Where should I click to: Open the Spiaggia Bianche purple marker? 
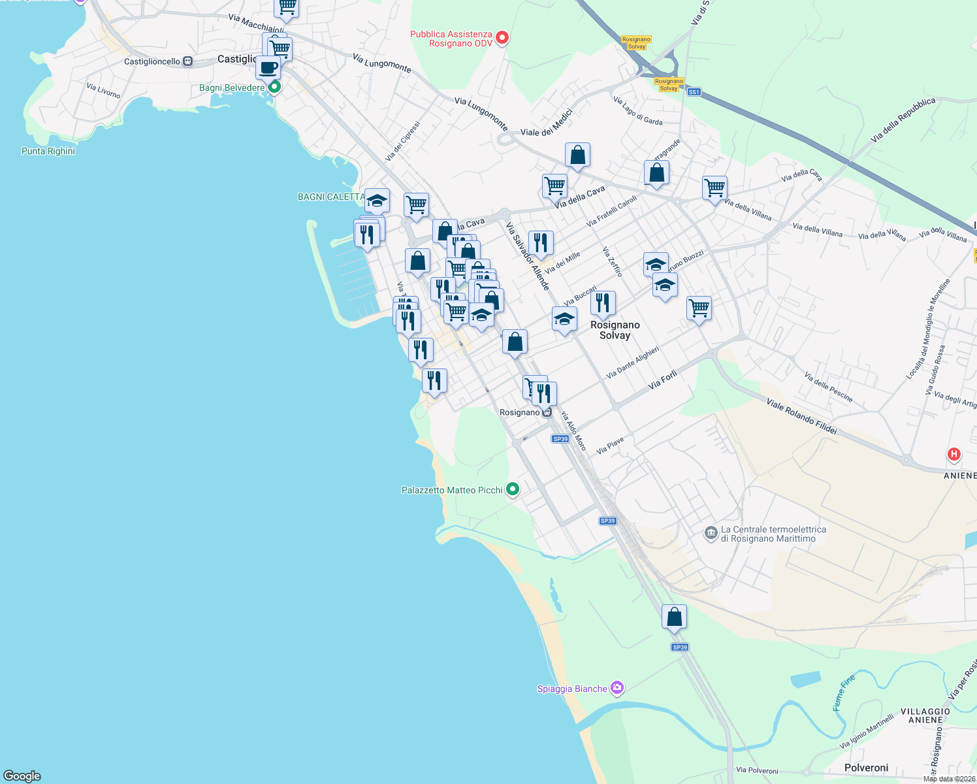point(617,687)
